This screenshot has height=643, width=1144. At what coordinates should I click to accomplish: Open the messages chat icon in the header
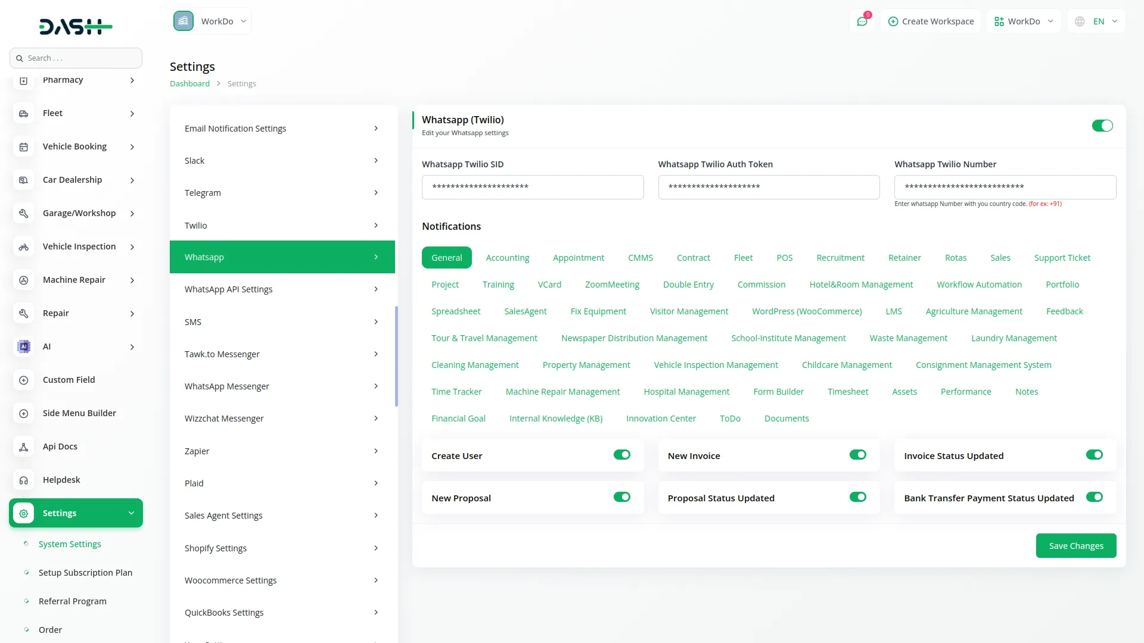[x=862, y=21]
